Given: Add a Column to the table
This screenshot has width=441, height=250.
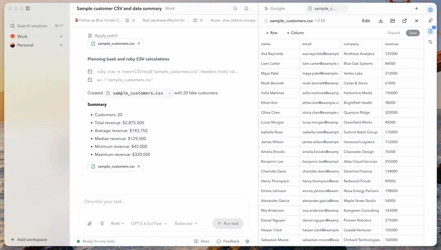Looking at the screenshot, I should point(295,33).
